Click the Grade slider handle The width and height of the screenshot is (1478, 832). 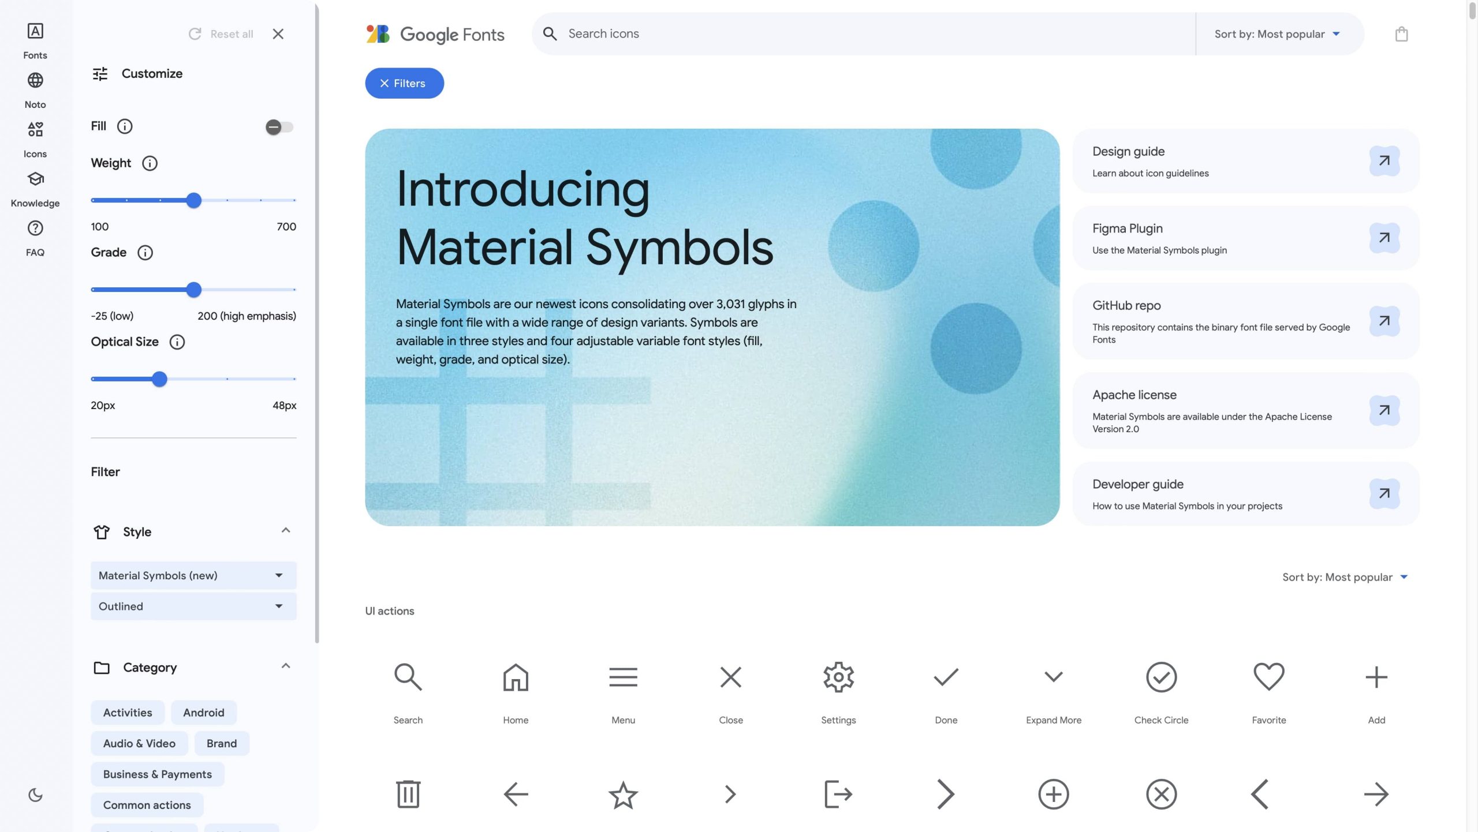[194, 290]
